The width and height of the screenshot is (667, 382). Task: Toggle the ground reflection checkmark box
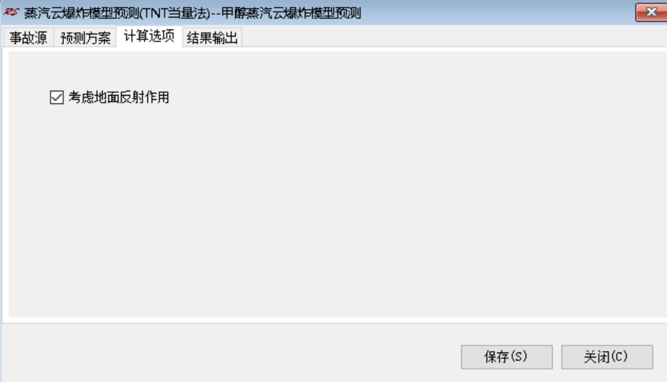[56, 97]
